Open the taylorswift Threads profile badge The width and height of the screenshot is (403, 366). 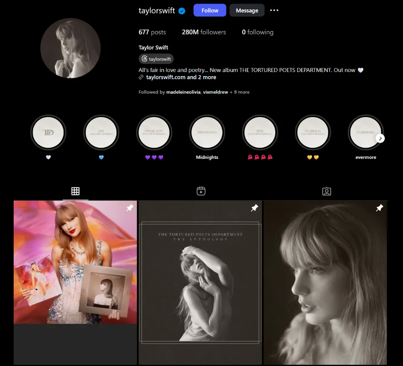(x=156, y=59)
